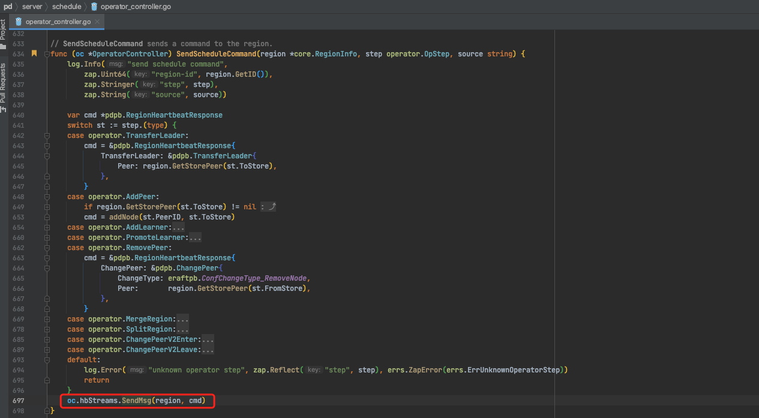The height and width of the screenshot is (418, 759).
Task: Expand the ChangePeerV2Enter folded ellipsis
Action: click(x=208, y=339)
